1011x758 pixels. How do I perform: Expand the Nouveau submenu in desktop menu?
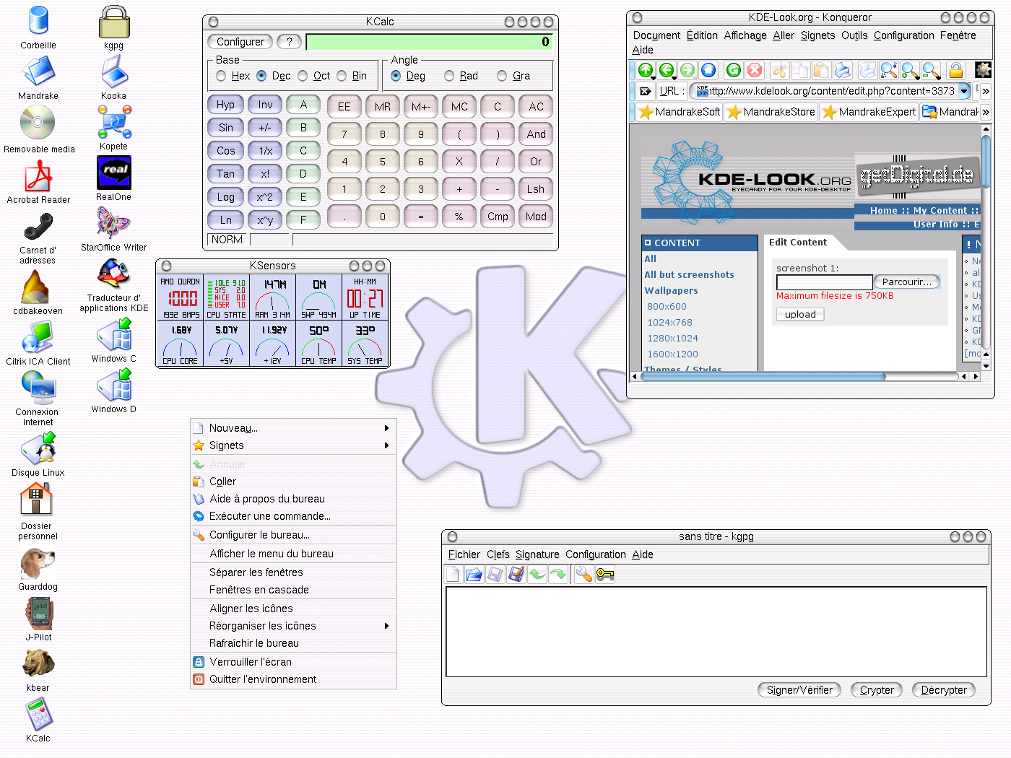(x=294, y=428)
